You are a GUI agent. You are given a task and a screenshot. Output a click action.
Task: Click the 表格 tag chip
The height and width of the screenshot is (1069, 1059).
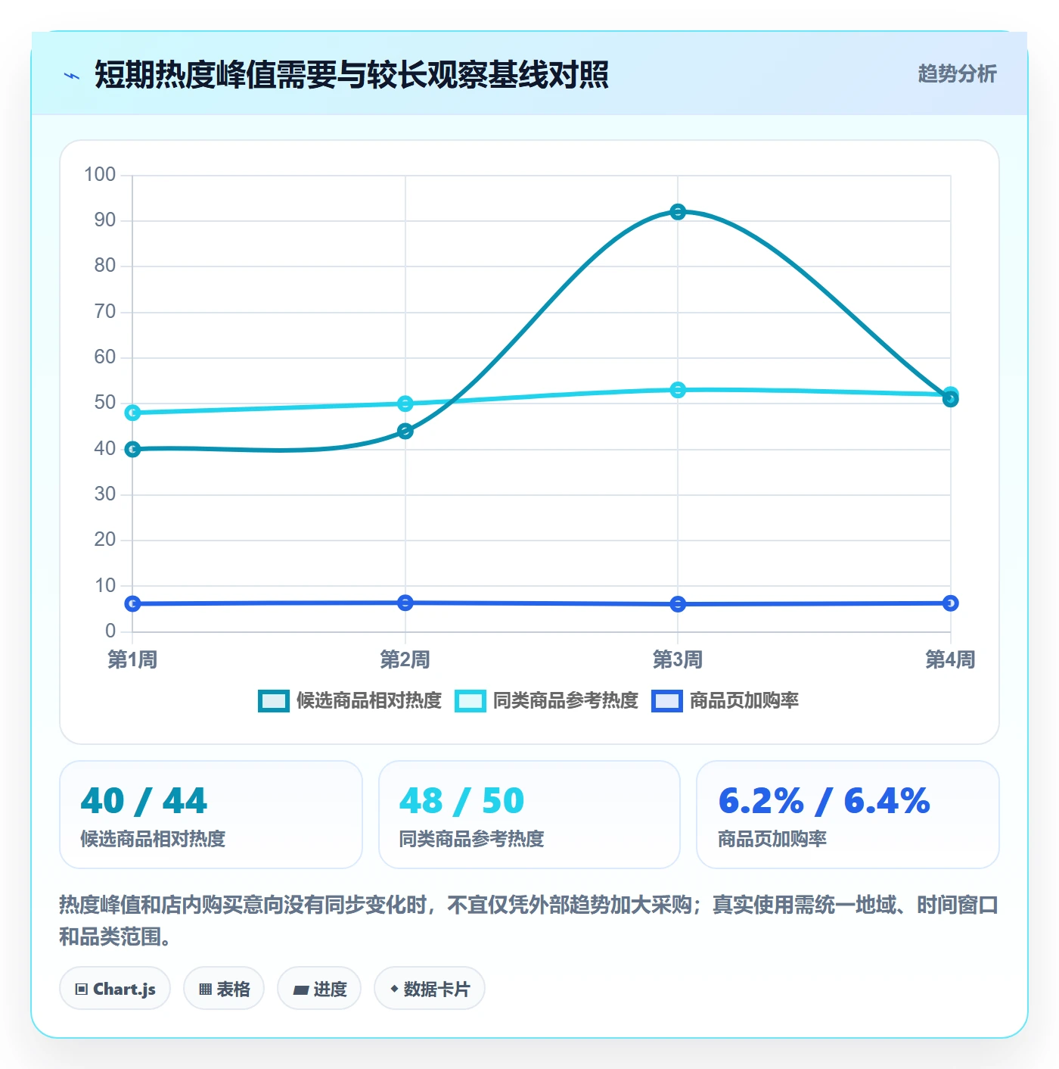tap(224, 989)
